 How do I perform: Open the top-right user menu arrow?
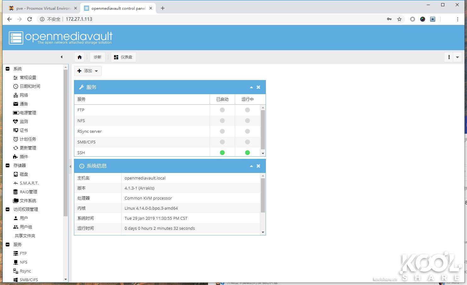[457, 57]
